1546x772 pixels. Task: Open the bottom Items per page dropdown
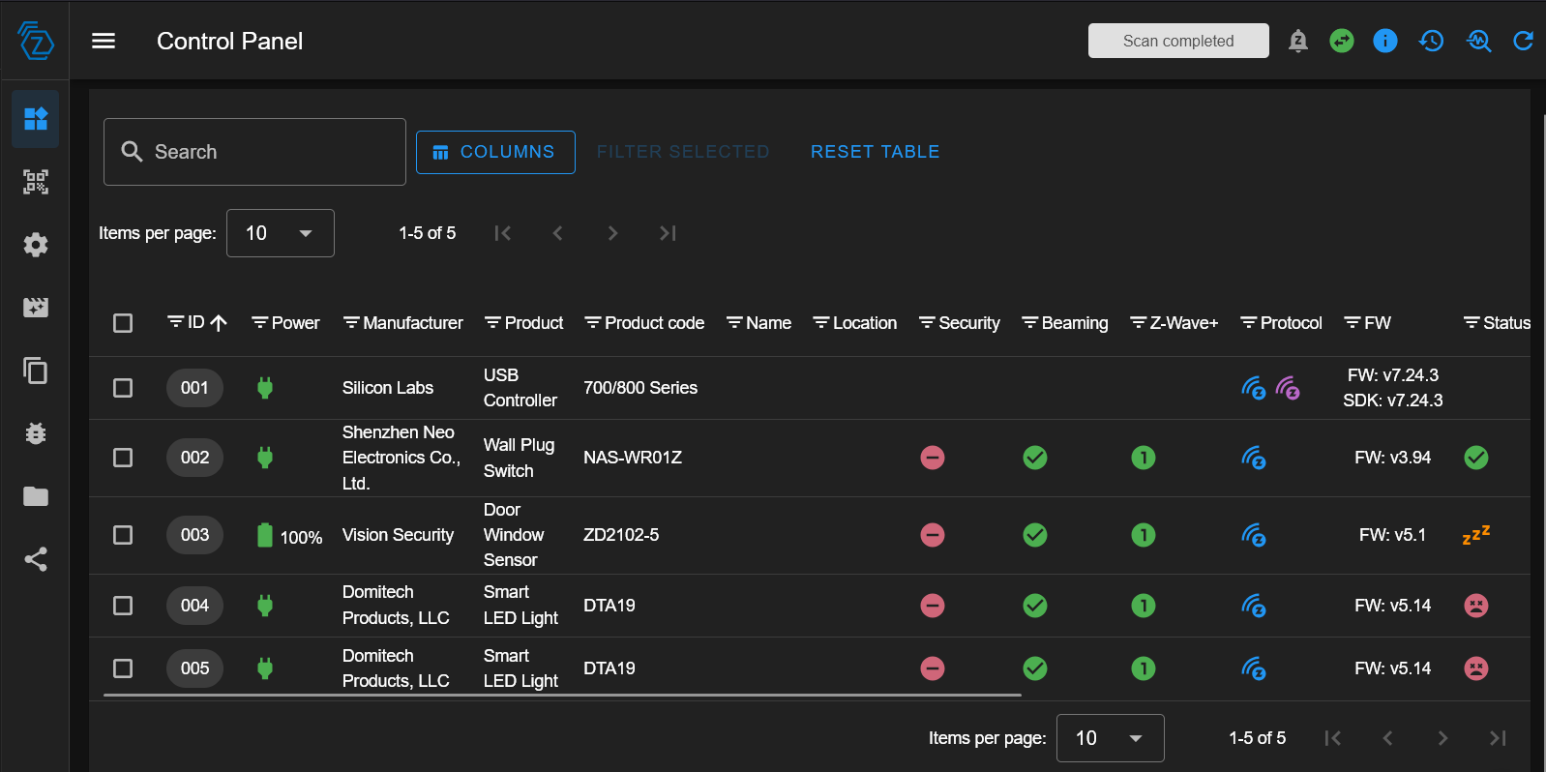(x=1111, y=738)
